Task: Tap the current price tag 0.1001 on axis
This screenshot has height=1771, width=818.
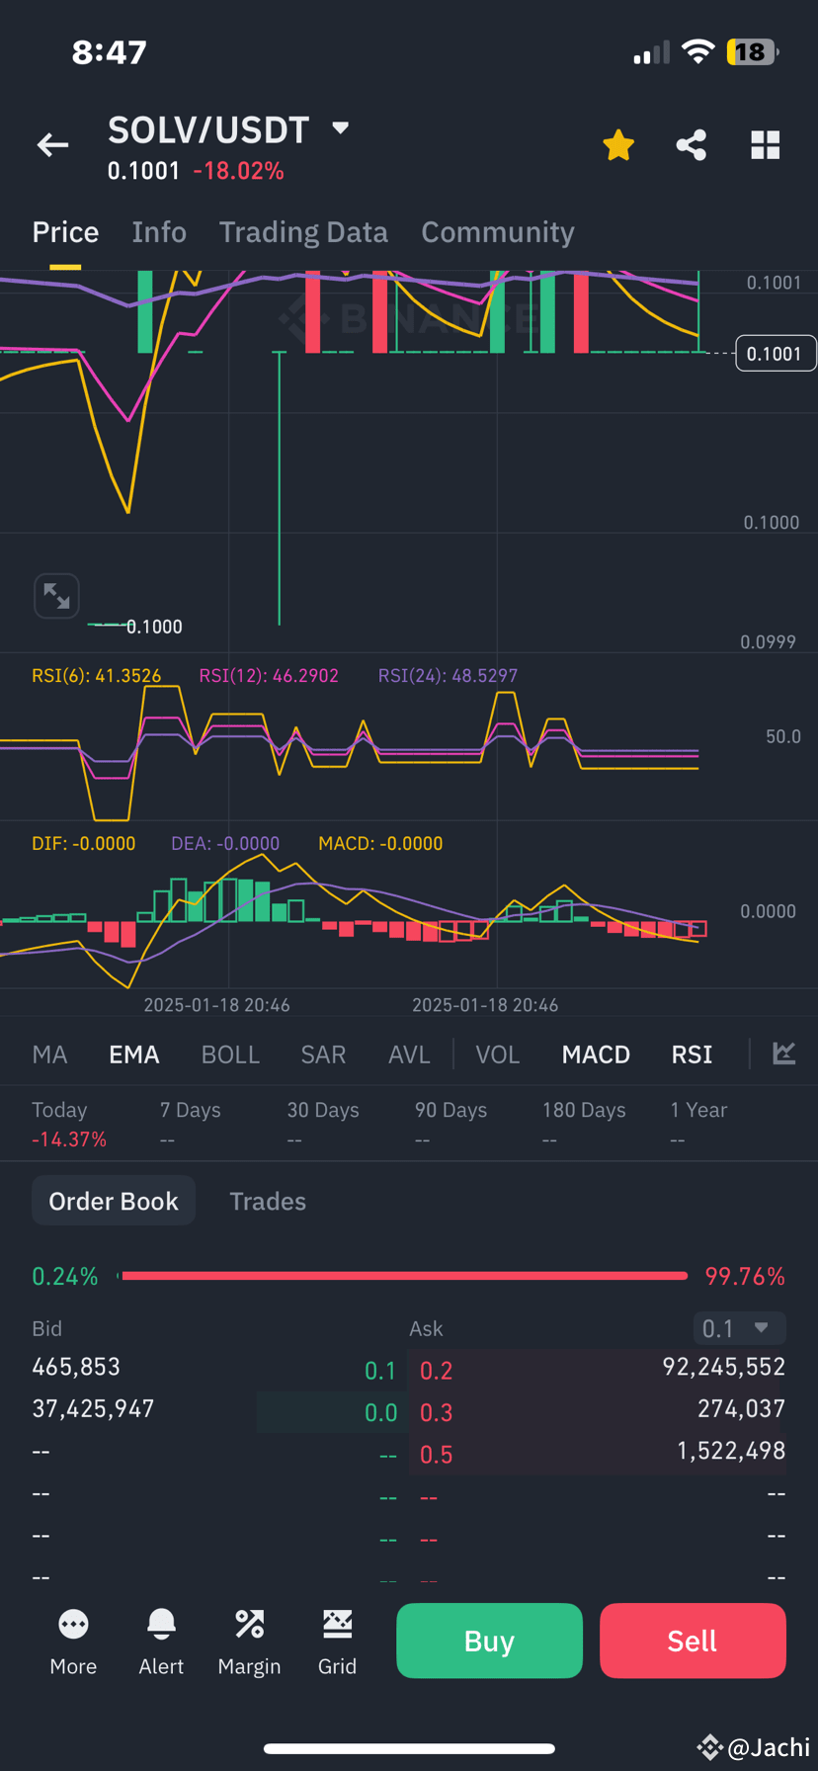Action: (x=776, y=354)
